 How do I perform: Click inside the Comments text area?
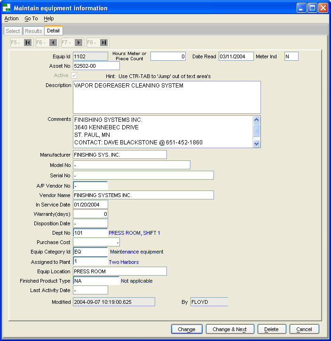(x=163, y=132)
